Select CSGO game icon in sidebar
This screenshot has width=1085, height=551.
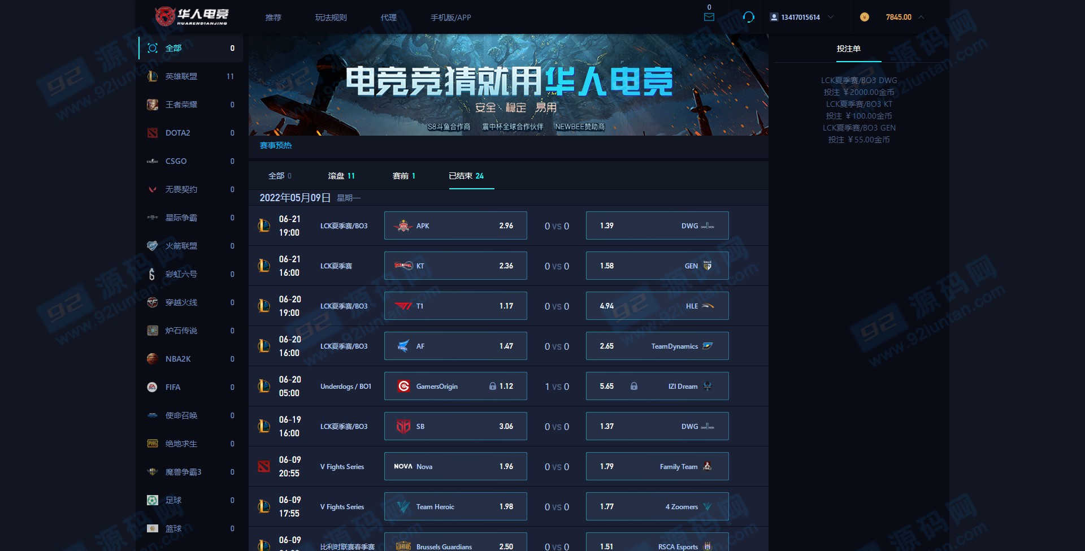[x=153, y=161]
